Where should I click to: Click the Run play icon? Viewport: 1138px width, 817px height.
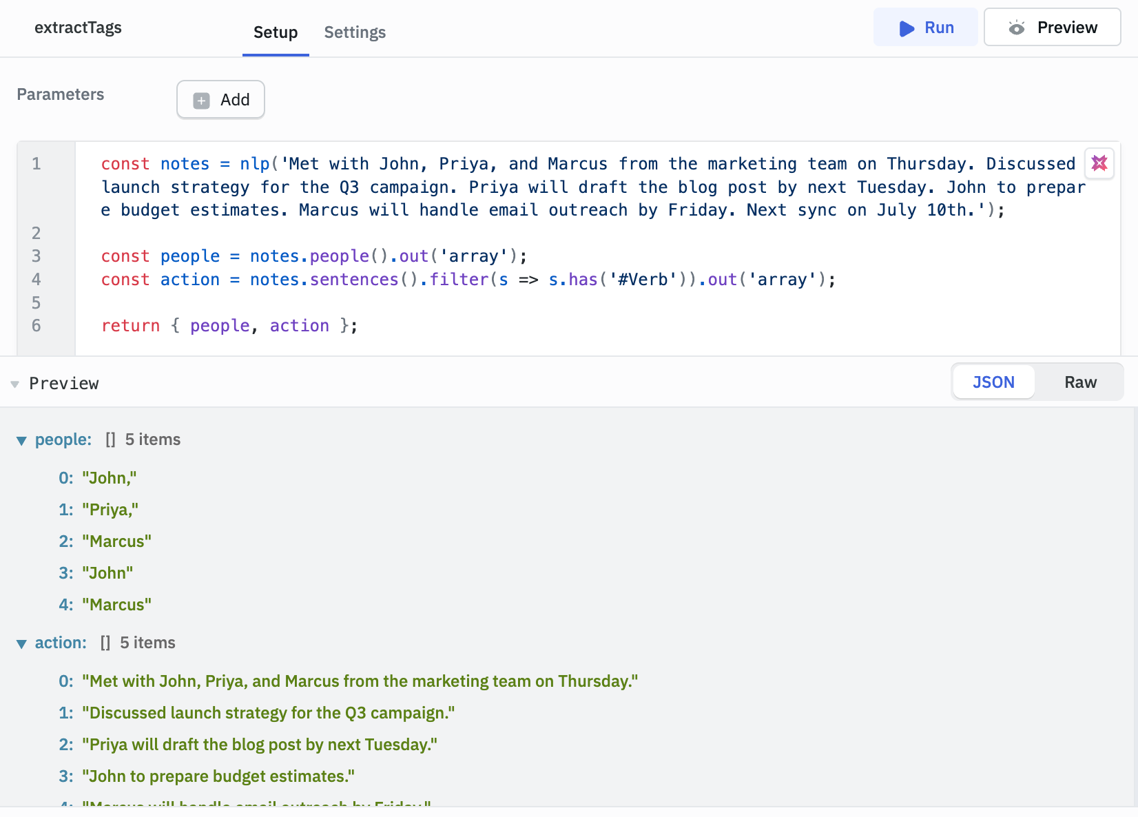pos(907,28)
